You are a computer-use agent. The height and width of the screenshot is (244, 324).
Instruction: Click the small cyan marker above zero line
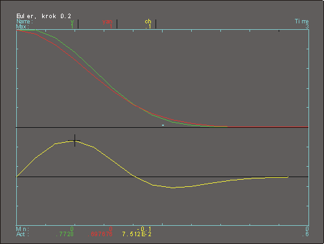pos(163,125)
